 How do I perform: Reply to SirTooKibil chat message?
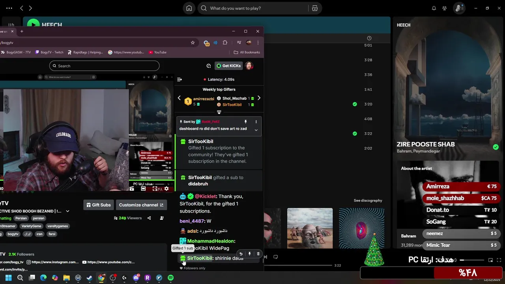click(241, 254)
